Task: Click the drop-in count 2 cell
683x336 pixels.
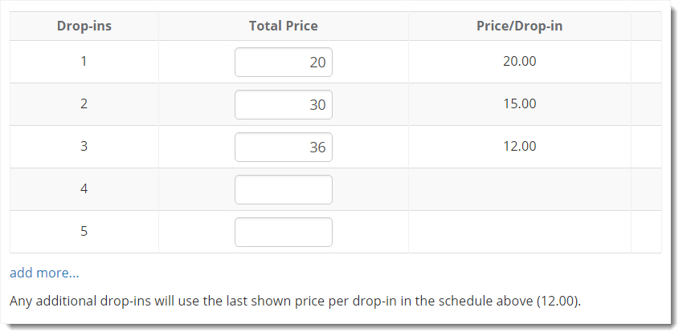Action: tap(84, 104)
